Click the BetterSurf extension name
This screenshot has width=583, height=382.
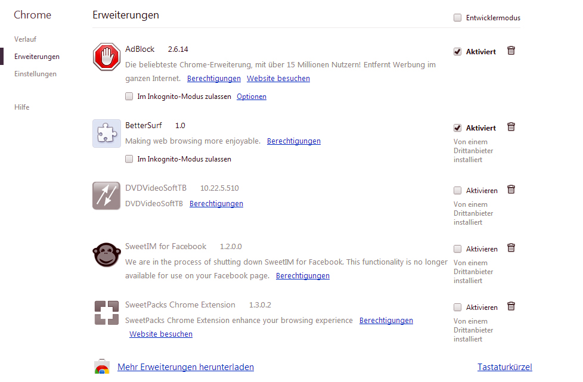(144, 126)
